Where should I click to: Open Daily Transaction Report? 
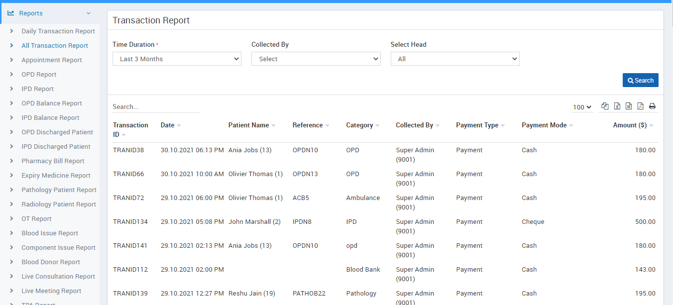[x=58, y=31]
